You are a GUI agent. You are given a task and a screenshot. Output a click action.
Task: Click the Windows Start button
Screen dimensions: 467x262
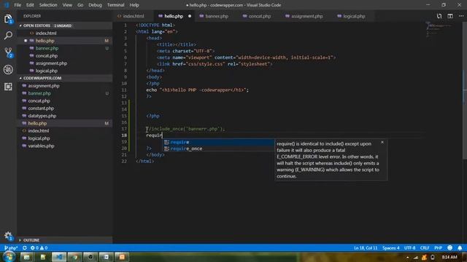(9, 257)
